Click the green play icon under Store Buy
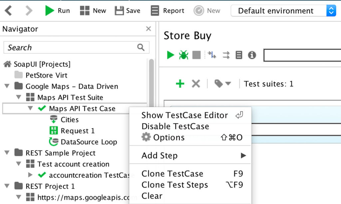This screenshot has height=204, width=341. (x=170, y=55)
